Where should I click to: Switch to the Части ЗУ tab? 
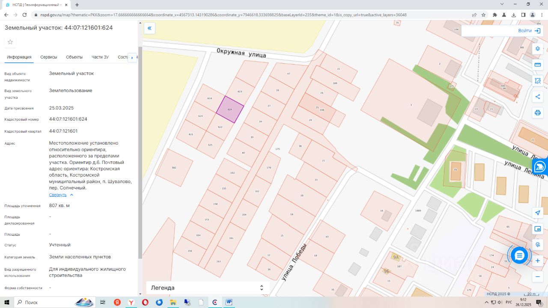pyautogui.click(x=100, y=57)
